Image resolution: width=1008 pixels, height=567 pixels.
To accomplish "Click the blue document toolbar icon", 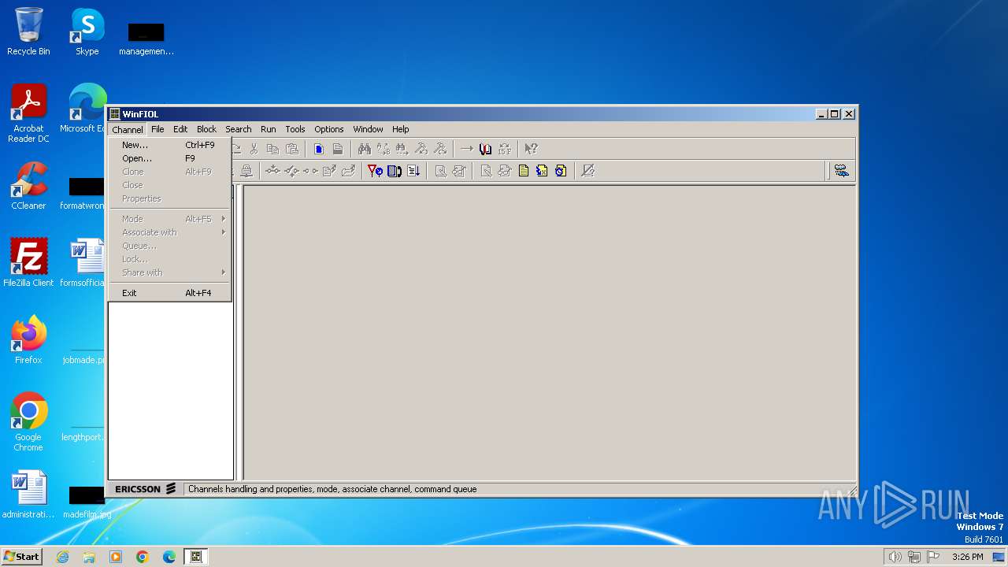I will click(x=319, y=149).
